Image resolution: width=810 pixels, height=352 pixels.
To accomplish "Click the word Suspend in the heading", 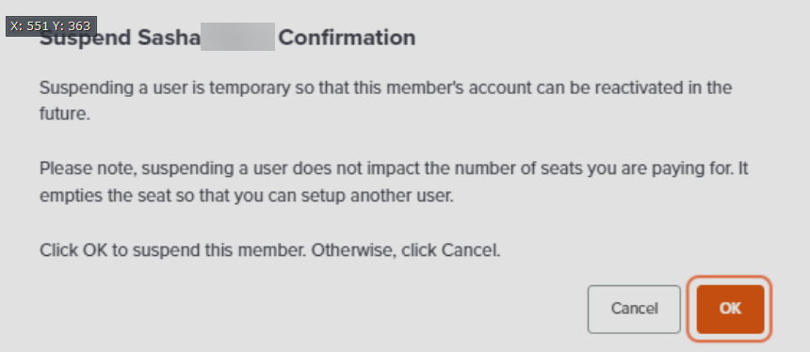I will click(85, 39).
